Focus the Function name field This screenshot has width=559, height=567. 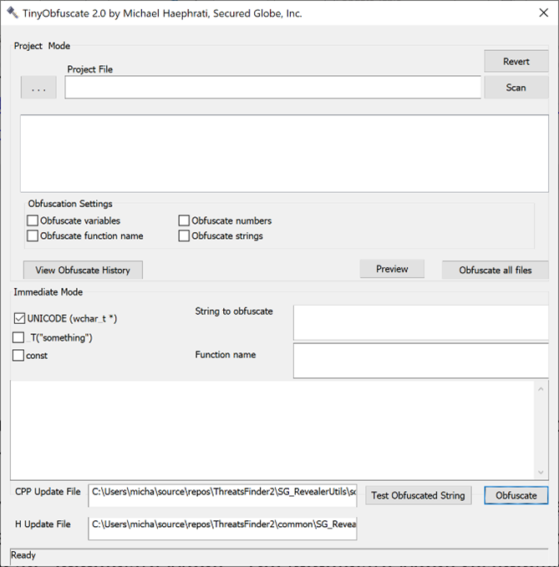pyautogui.click(x=421, y=361)
